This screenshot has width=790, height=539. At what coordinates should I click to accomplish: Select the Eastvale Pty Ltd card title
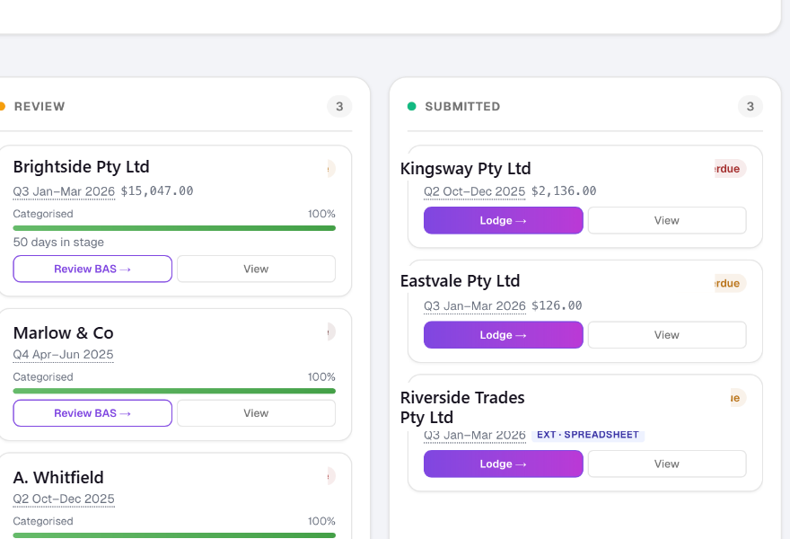(460, 281)
